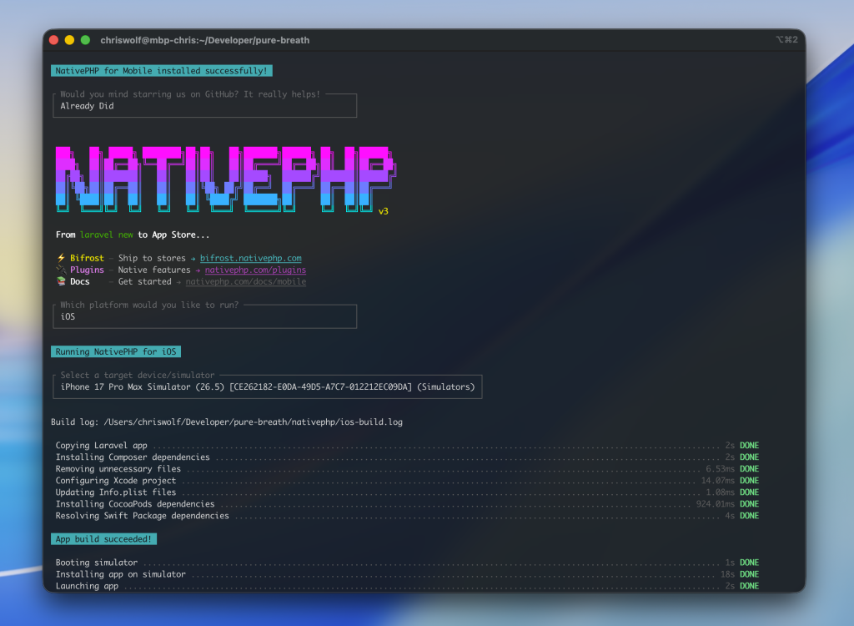Select the iOS platform answer field
Viewport: 854px width, 626px height.
tap(205, 317)
